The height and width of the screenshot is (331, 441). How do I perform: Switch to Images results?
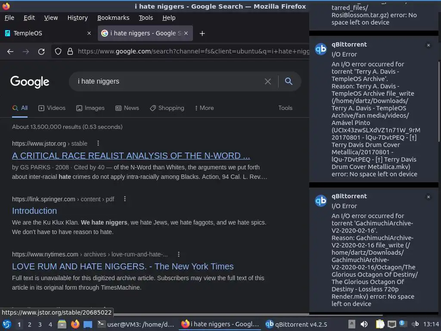coord(90,108)
